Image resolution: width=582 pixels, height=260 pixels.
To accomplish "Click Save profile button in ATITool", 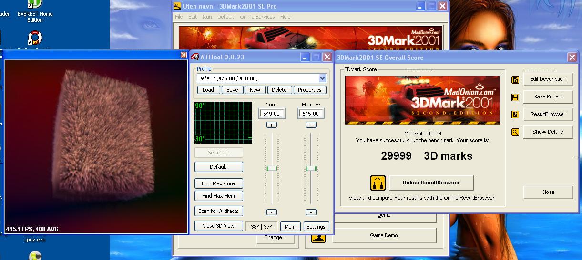I will tap(232, 90).
